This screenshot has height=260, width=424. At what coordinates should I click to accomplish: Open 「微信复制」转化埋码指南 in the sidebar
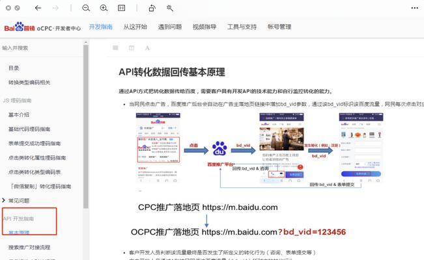click(40, 187)
